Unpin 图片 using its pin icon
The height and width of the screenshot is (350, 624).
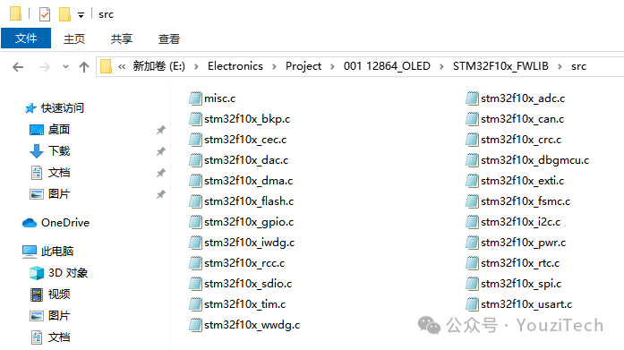pyautogui.click(x=161, y=194)
